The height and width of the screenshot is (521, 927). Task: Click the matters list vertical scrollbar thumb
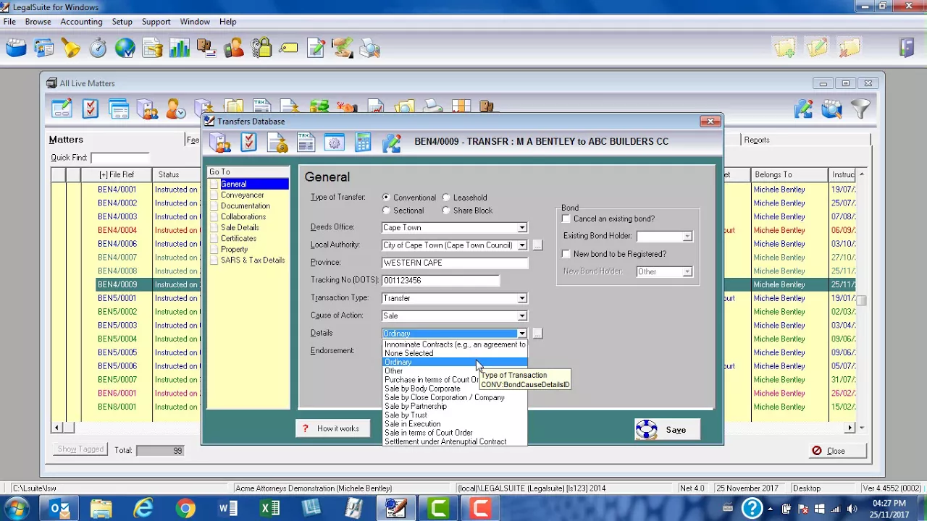pyautogui.click(x=862, y=300)
